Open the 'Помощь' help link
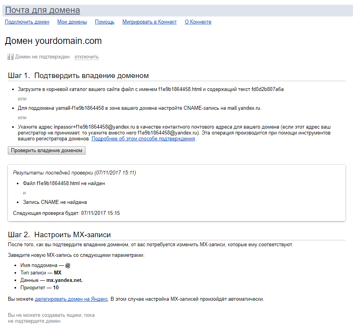This screenshot has width=353, height=327. point(105,22)
